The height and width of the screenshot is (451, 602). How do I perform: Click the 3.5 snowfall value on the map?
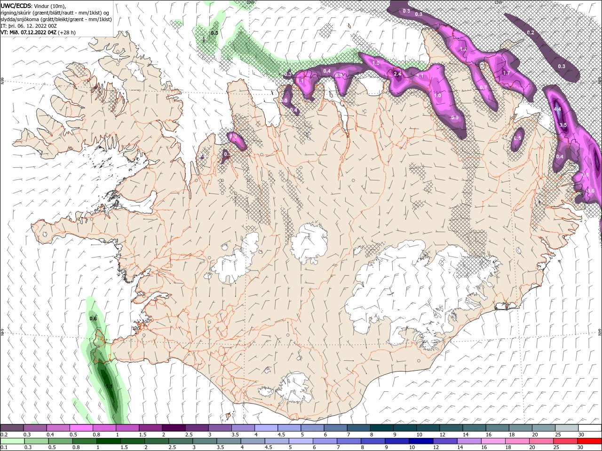pos(563,125)
